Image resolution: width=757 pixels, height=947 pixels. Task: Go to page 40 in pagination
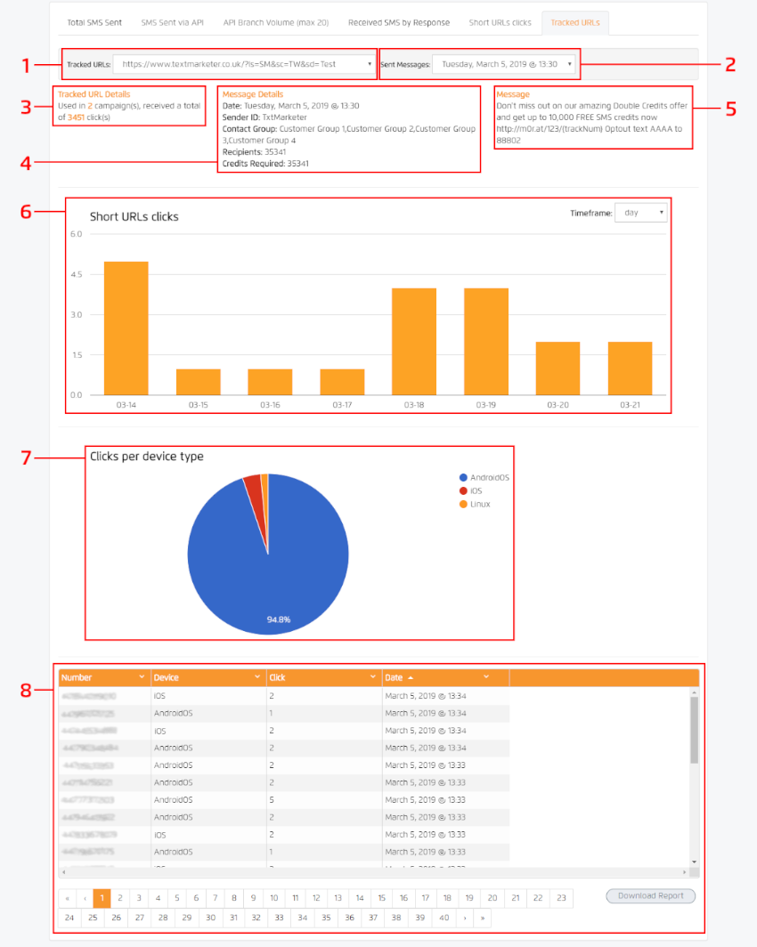coord(444,917)
